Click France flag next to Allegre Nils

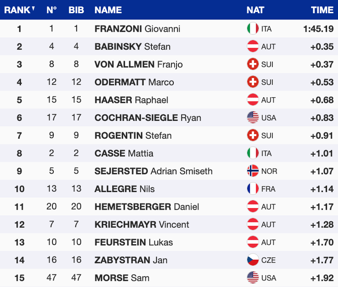click(x=253, y=189)
